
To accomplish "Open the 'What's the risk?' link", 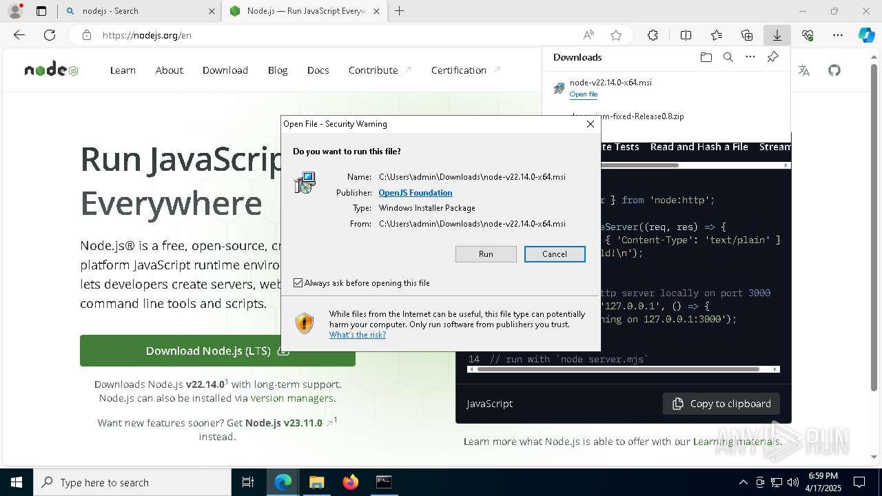I will [358, 335].
